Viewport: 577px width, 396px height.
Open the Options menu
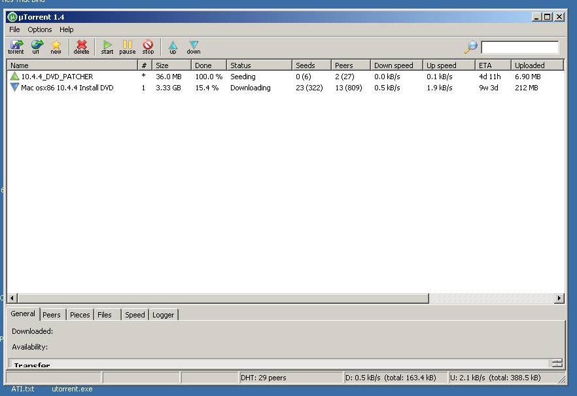click(x=40, y=29)
